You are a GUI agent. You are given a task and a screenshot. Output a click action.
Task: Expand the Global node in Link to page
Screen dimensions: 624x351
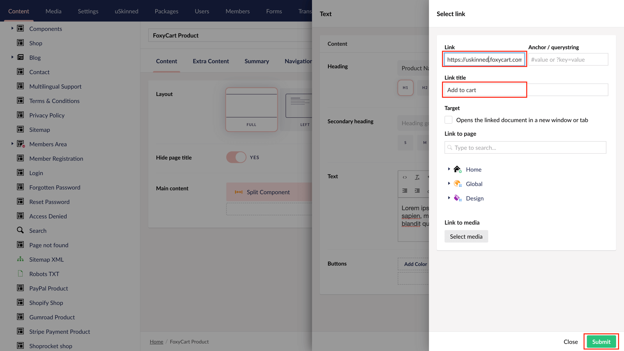click(x=448, y=183)
